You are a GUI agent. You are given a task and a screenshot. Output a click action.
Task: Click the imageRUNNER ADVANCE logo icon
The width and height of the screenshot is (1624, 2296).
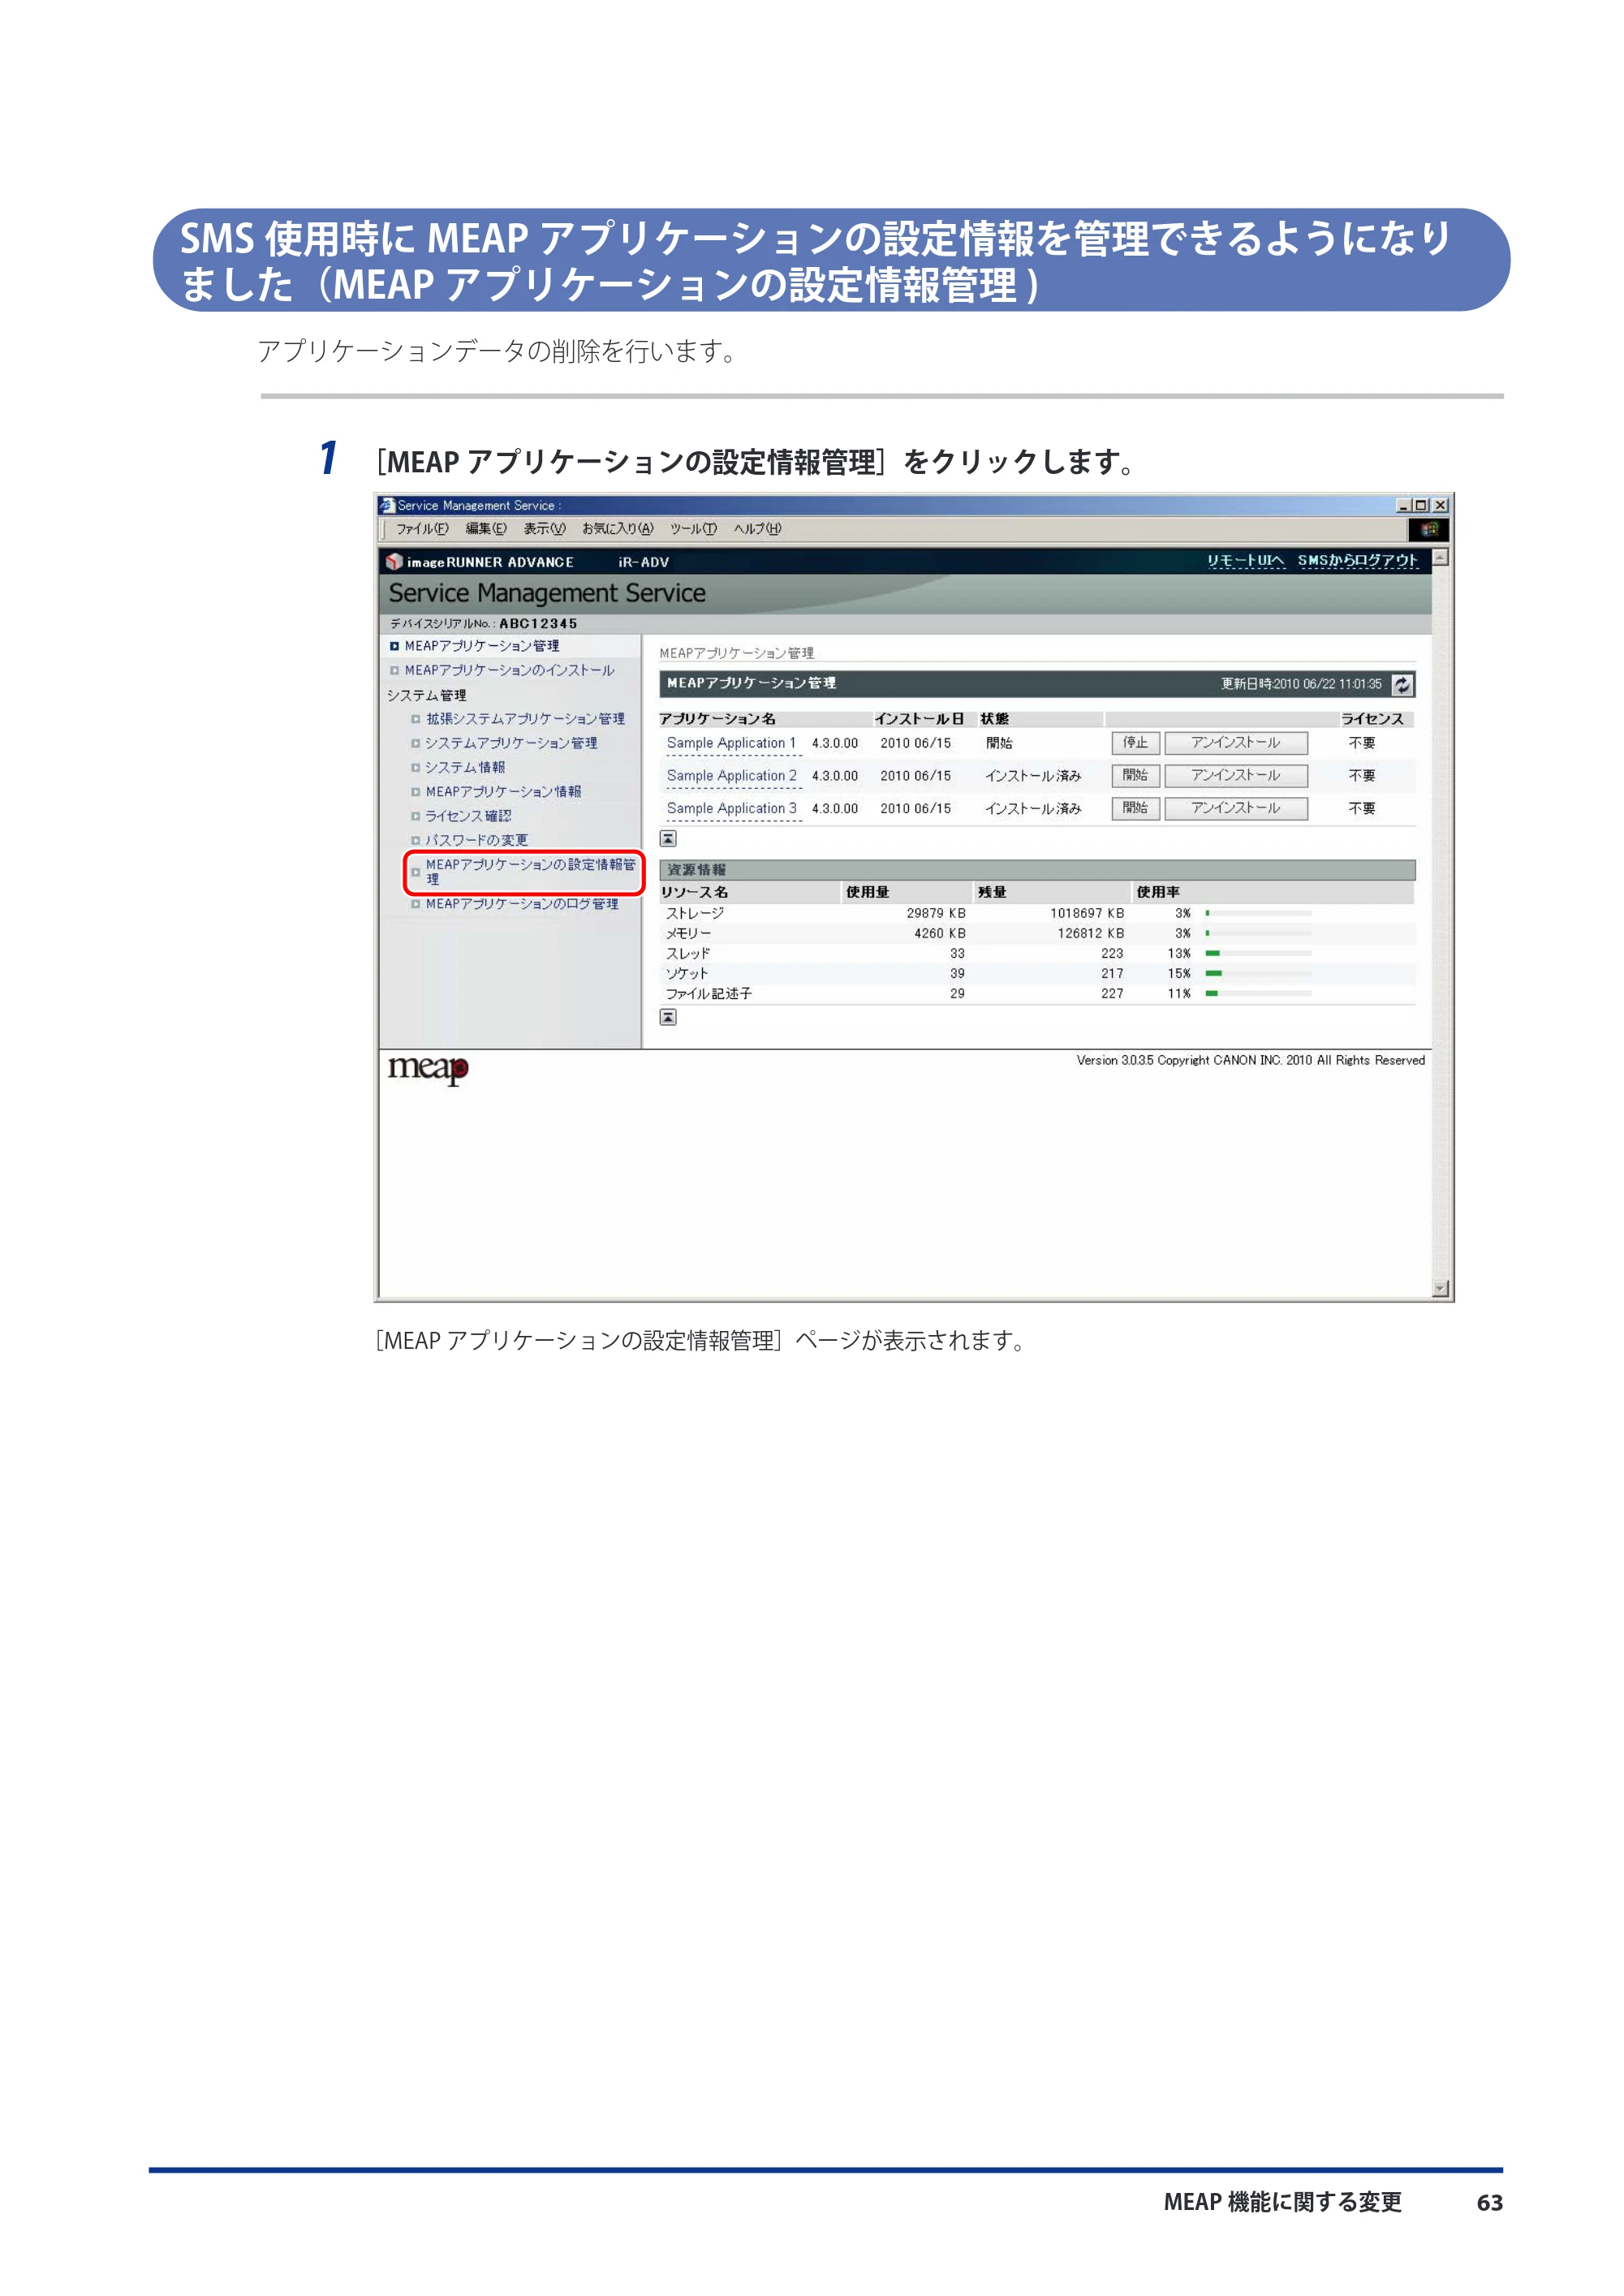[394, 562]
